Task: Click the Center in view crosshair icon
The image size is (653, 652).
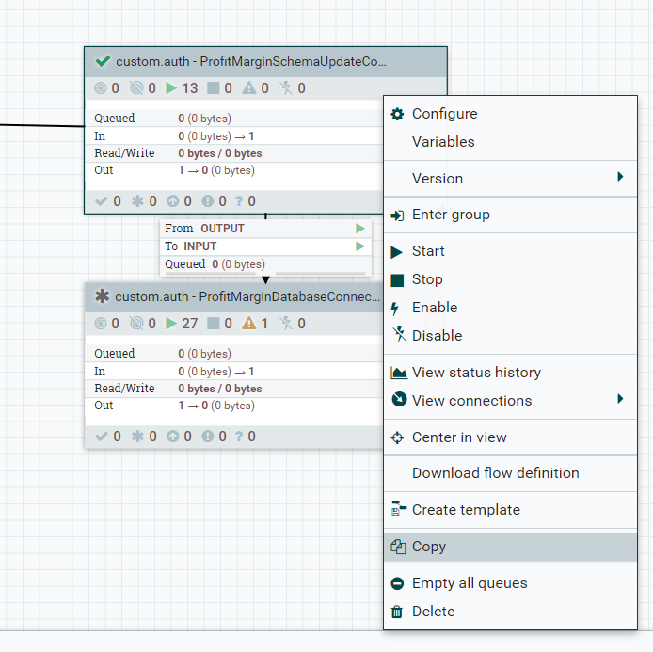Action: click(397, 437)
